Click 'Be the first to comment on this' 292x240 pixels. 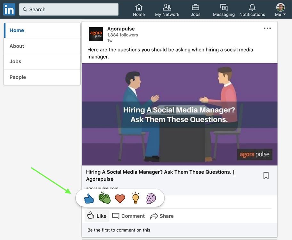pyautogui.click(x=119, y=230)
